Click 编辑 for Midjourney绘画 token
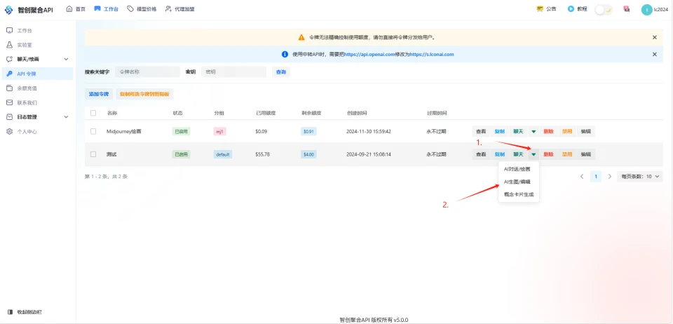673x324 pixels. 586,131
